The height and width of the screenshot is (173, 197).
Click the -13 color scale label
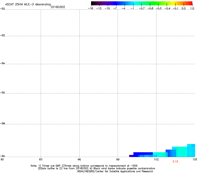99,9
